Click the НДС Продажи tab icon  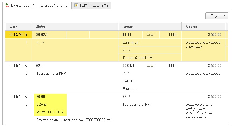[76, 6]
